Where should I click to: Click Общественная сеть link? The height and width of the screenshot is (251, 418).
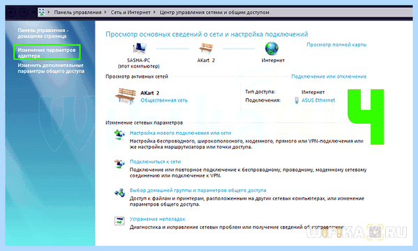coord(164,100)
